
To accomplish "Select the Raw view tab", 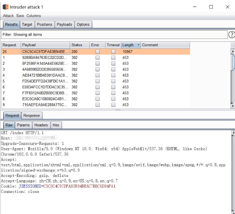I will [x=9, y=125].
